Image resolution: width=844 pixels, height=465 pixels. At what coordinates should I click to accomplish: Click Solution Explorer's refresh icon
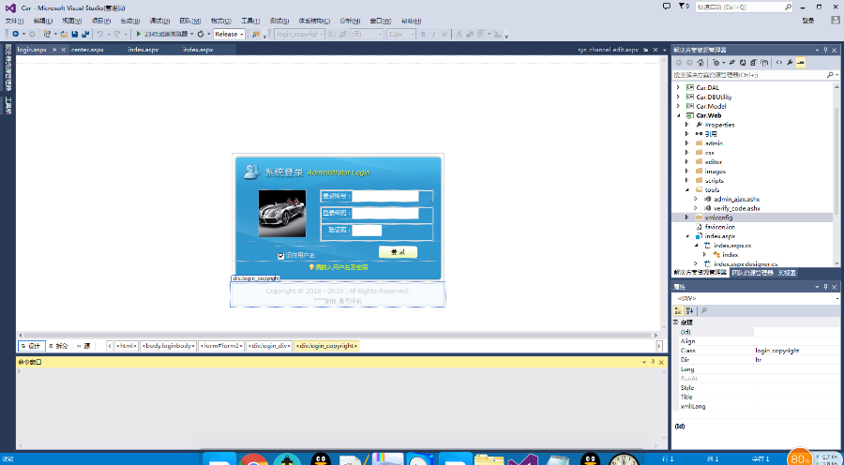(x=743, y=63)
